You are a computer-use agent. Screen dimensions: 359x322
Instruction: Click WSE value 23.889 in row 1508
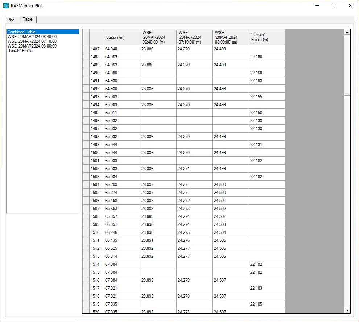click(x=158, y=216)
